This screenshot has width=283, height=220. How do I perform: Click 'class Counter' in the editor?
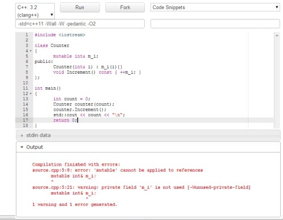click(x=52, y=45)
